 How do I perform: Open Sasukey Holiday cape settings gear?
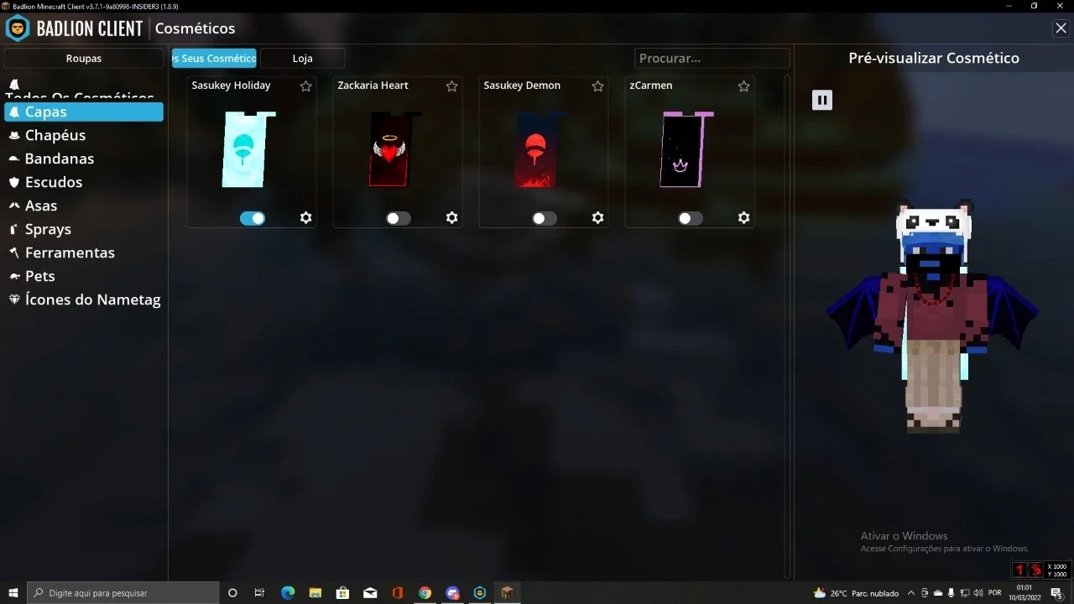[306, 218]
